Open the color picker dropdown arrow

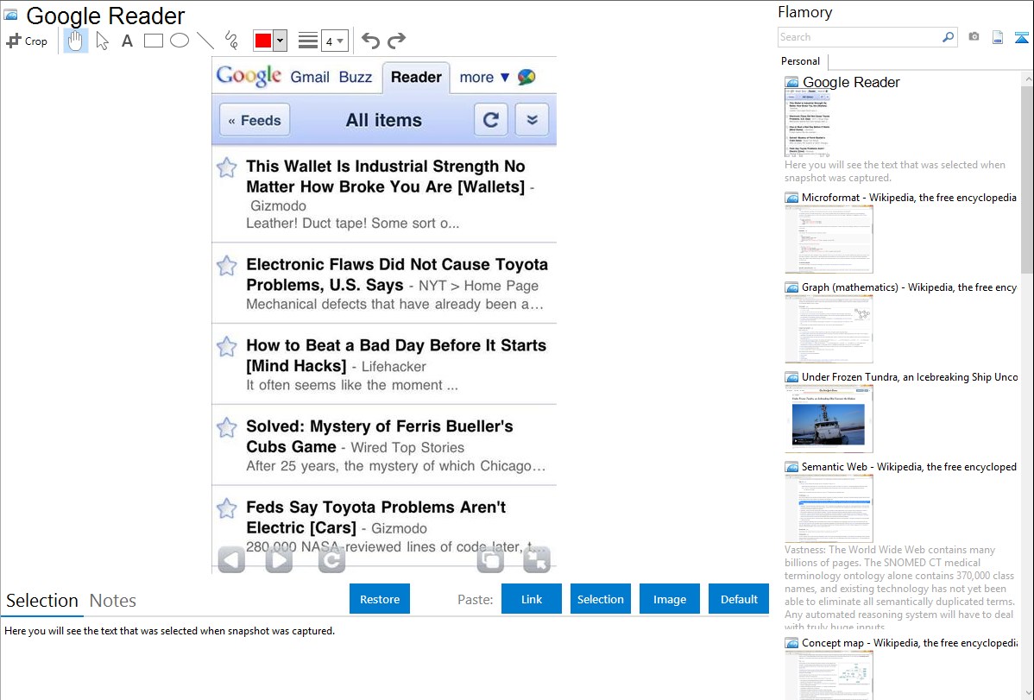(x=281, y=41)
